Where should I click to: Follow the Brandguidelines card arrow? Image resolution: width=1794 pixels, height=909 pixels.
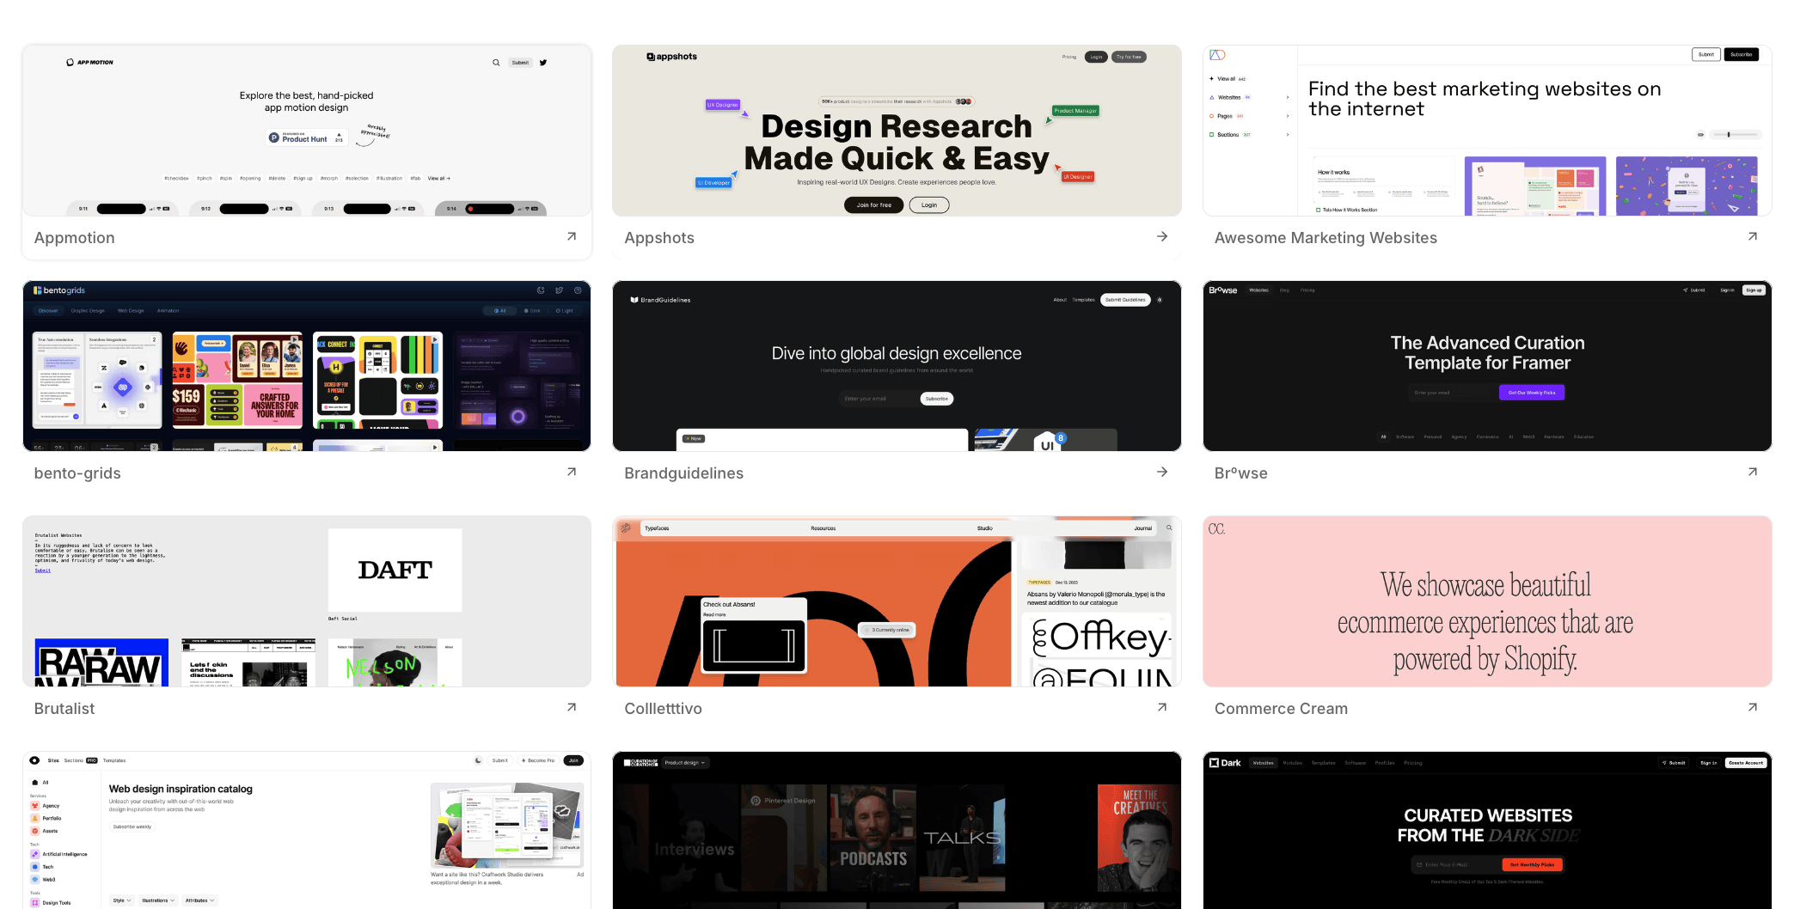pos(1162,472)
